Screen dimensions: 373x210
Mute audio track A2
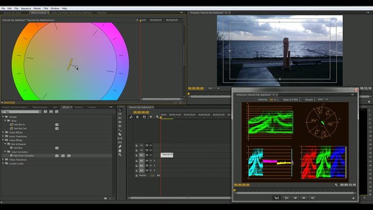pyautogui.click(x=150, y=166)
